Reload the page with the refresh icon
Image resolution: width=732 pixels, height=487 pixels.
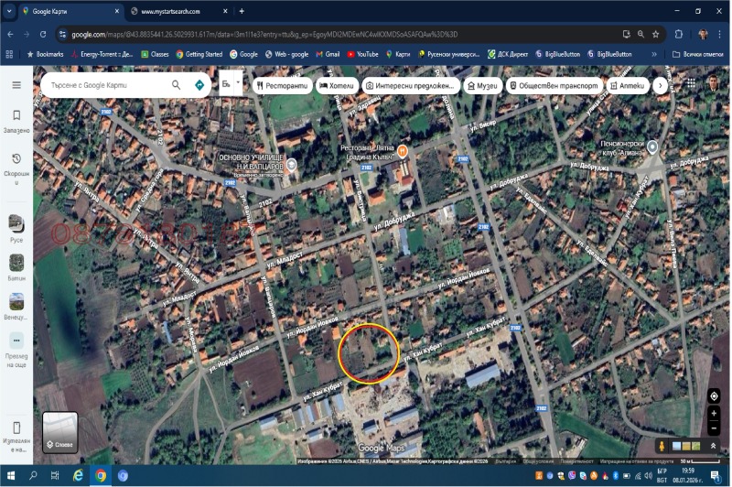pyautogui.click(x=43, y=34)
